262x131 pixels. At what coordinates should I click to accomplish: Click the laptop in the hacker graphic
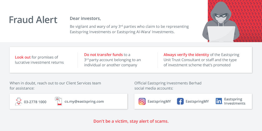click(221, 34)
